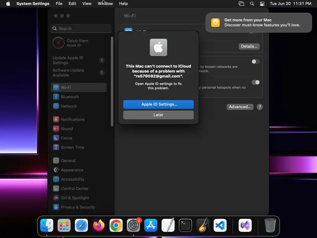Launch GarageBand from the Dock
The height and width of the screenshot is (238, 317).
point(203,225)
